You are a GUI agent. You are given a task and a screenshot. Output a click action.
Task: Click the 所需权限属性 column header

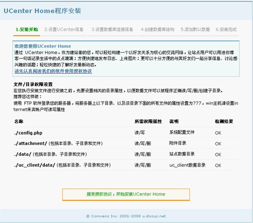(x=148, y=122)
